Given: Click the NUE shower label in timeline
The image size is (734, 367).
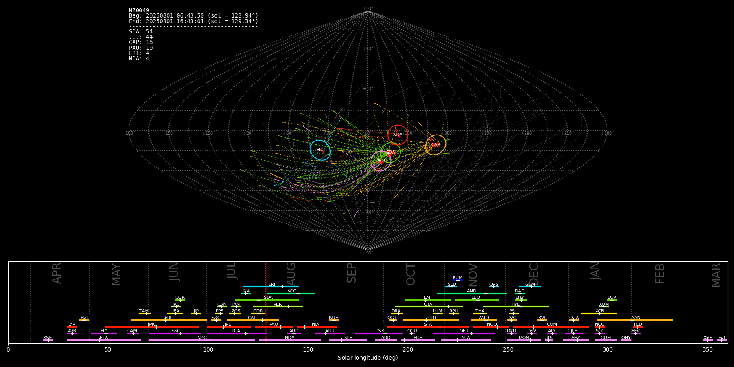Looking at the screenshot, I should [334, 318].
